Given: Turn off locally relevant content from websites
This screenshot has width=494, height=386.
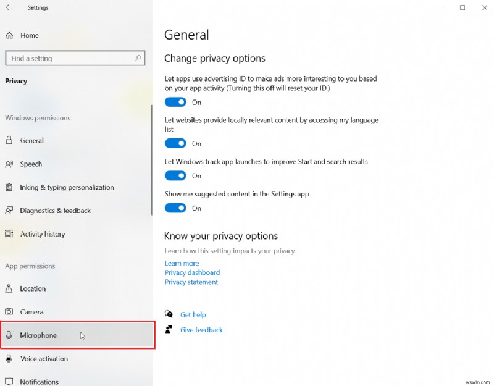Looking at the screenshot, I should click(x=175, y=143).
